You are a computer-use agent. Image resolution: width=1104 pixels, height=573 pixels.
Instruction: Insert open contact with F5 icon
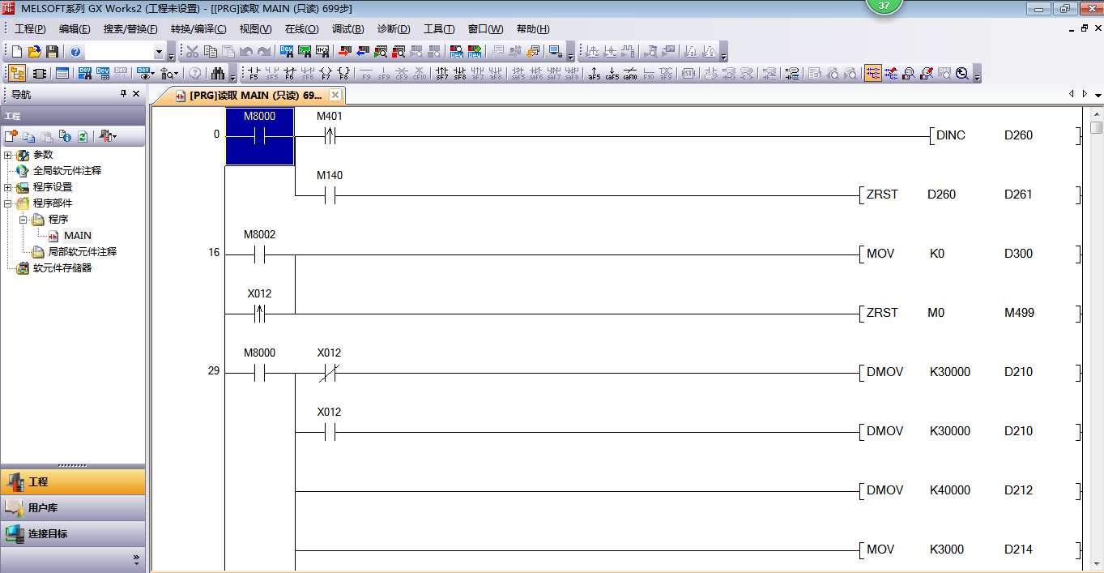click(253, 74)
